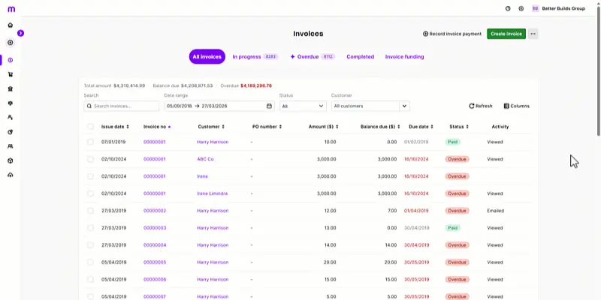Click the Overdue total $4,189,298.76
The image size is (601, 300).
(x=256, y=85)
